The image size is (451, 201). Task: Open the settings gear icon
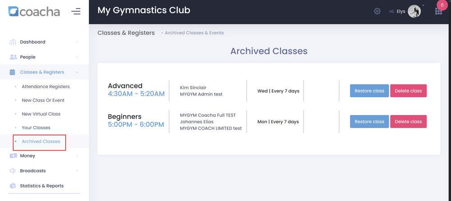pos(377,11)
